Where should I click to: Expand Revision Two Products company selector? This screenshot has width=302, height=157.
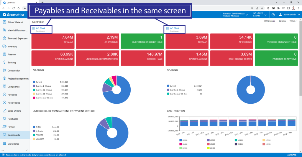click(x=235, y=15)
